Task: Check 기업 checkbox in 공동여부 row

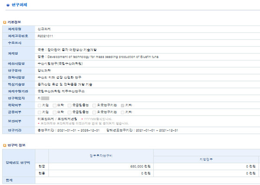Action: 39,112
